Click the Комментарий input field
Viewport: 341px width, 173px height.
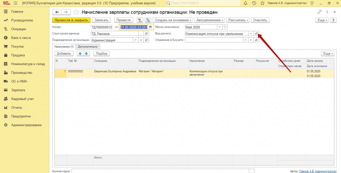tap(161, 171)
